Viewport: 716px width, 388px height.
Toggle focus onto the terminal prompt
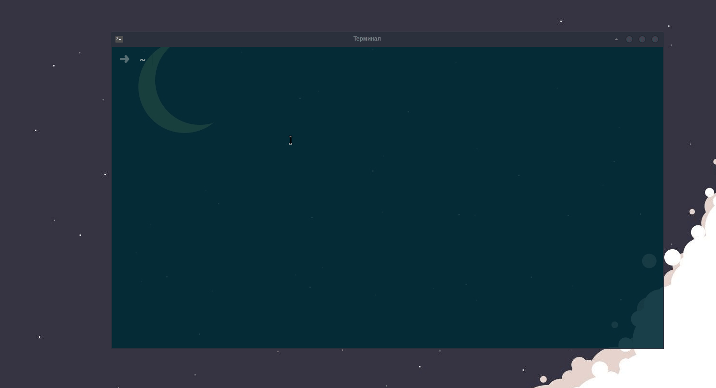point(335,191)
